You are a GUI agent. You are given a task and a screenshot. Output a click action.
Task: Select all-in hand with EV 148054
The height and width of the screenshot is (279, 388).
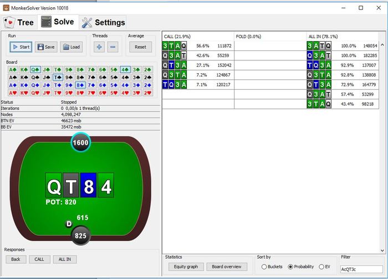pos(343,46)
